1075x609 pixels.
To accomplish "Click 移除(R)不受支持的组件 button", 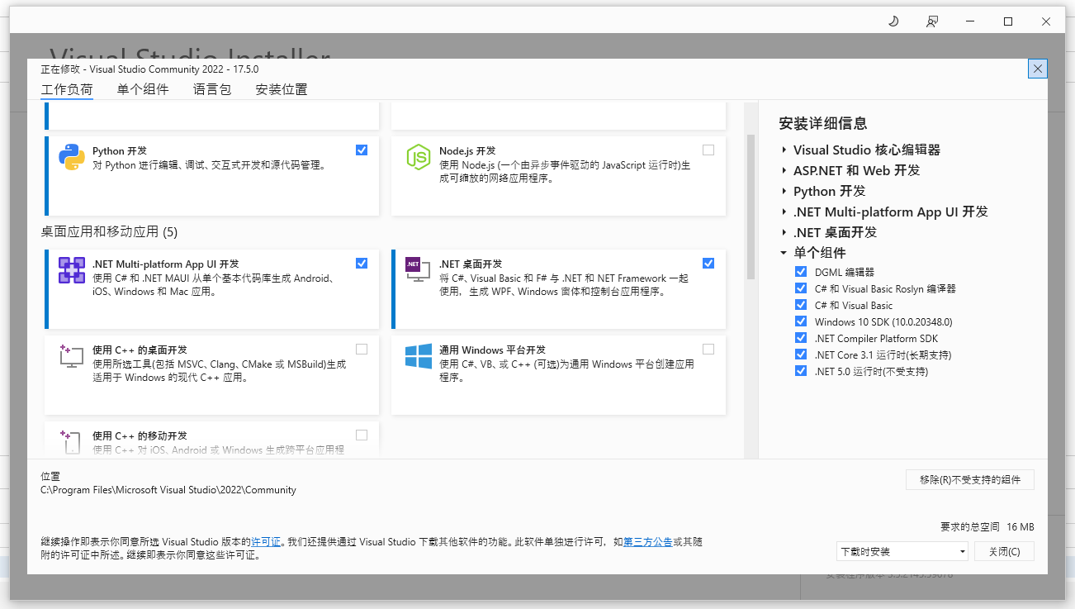I will pyautogui.click(x=969, y=480).
